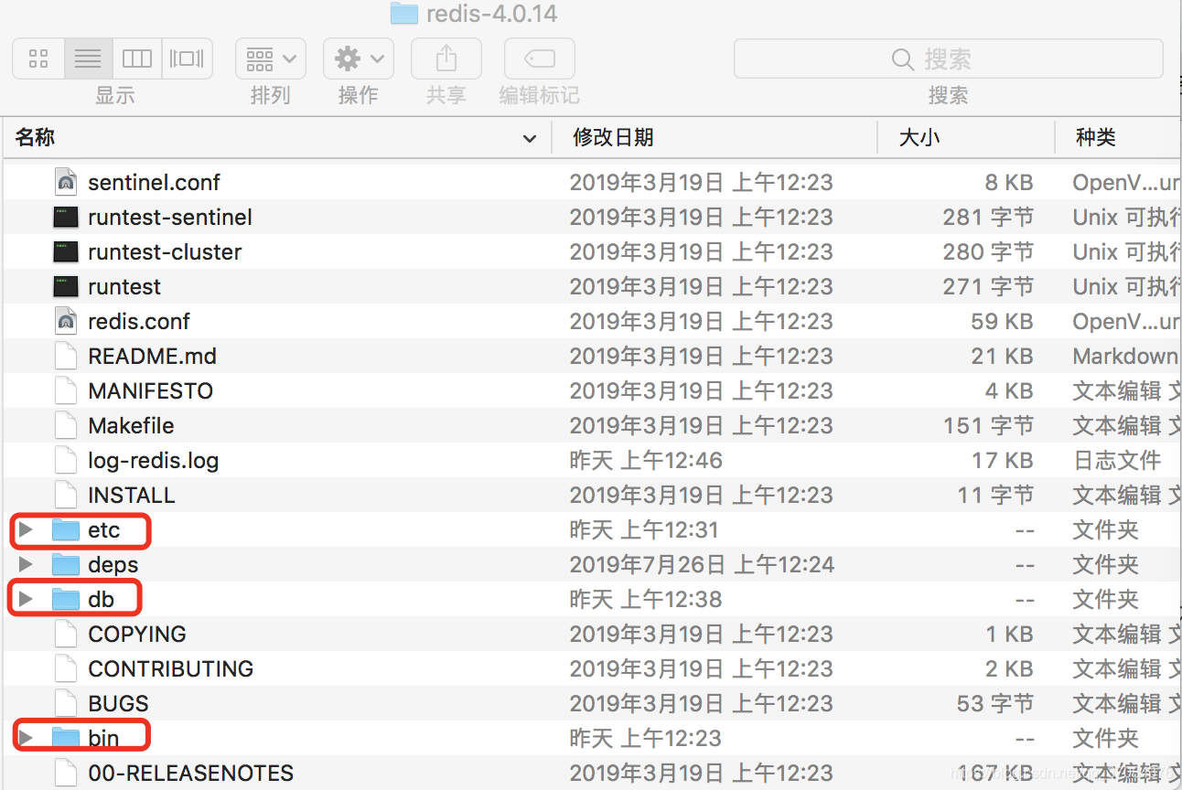
Task: Click the redis-4.0.14 title folder icon
Action: pos(403,13)
